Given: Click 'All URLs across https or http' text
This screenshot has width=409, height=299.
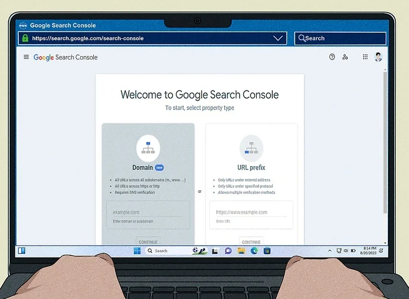Looking at the screenshot, I should (137, 186).
